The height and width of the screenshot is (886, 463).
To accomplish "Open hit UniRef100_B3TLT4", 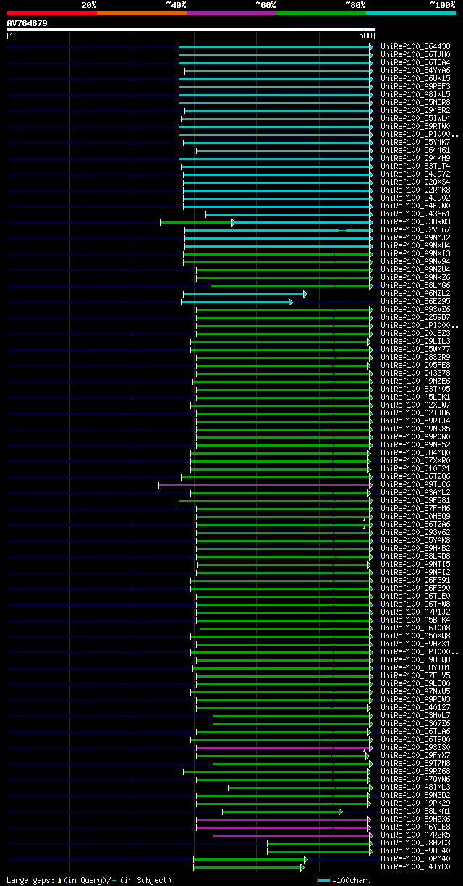I will (x=416, y=166).
